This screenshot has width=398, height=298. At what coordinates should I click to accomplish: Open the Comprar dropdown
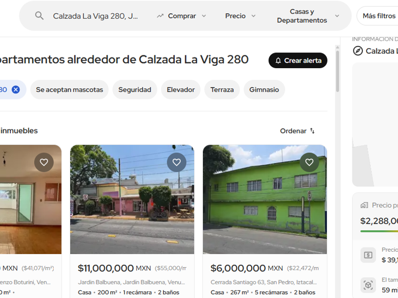181,16
